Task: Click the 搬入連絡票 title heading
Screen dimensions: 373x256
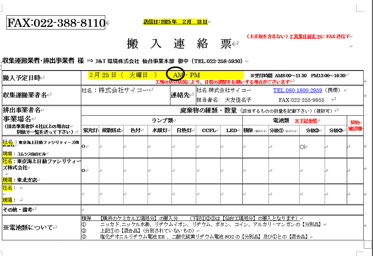Action: [x=179, y=44]
